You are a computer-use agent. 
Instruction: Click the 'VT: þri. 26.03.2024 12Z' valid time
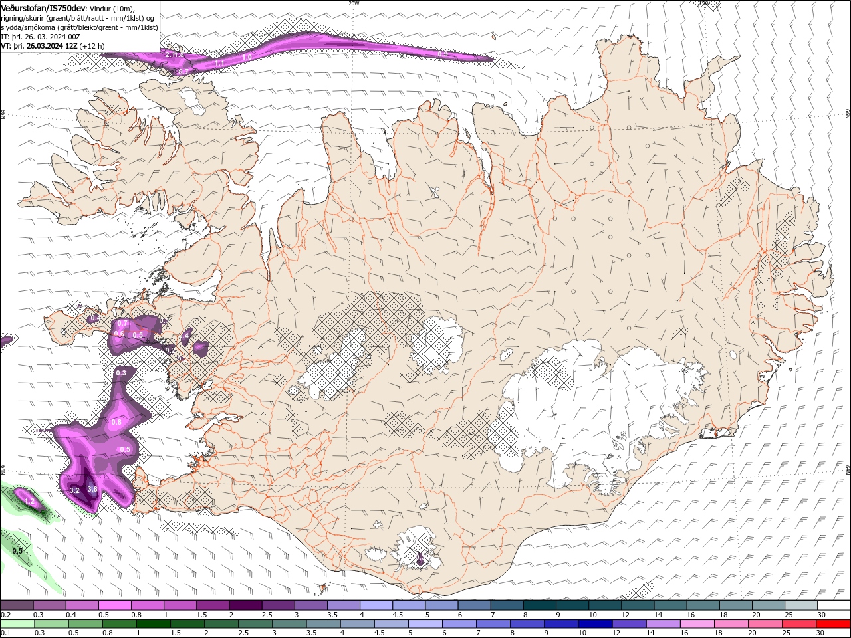click(39, 45)
